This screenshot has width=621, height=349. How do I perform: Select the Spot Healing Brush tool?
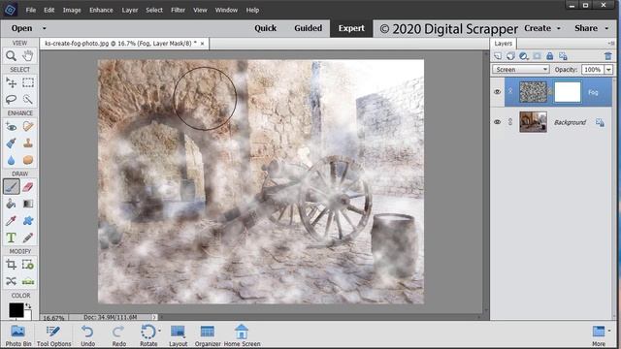click(28, 127)
